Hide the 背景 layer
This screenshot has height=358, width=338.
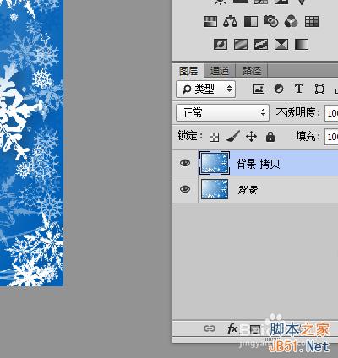(185, 189)
